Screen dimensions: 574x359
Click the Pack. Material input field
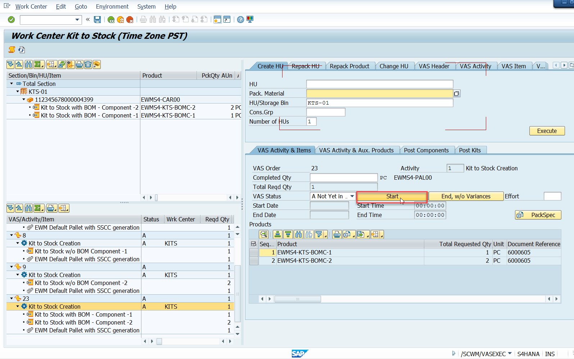click(x=379, y=93)
